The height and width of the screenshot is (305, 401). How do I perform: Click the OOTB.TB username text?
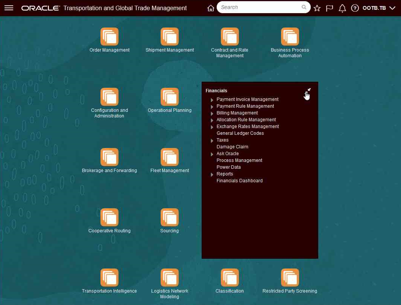coord(374,8)
